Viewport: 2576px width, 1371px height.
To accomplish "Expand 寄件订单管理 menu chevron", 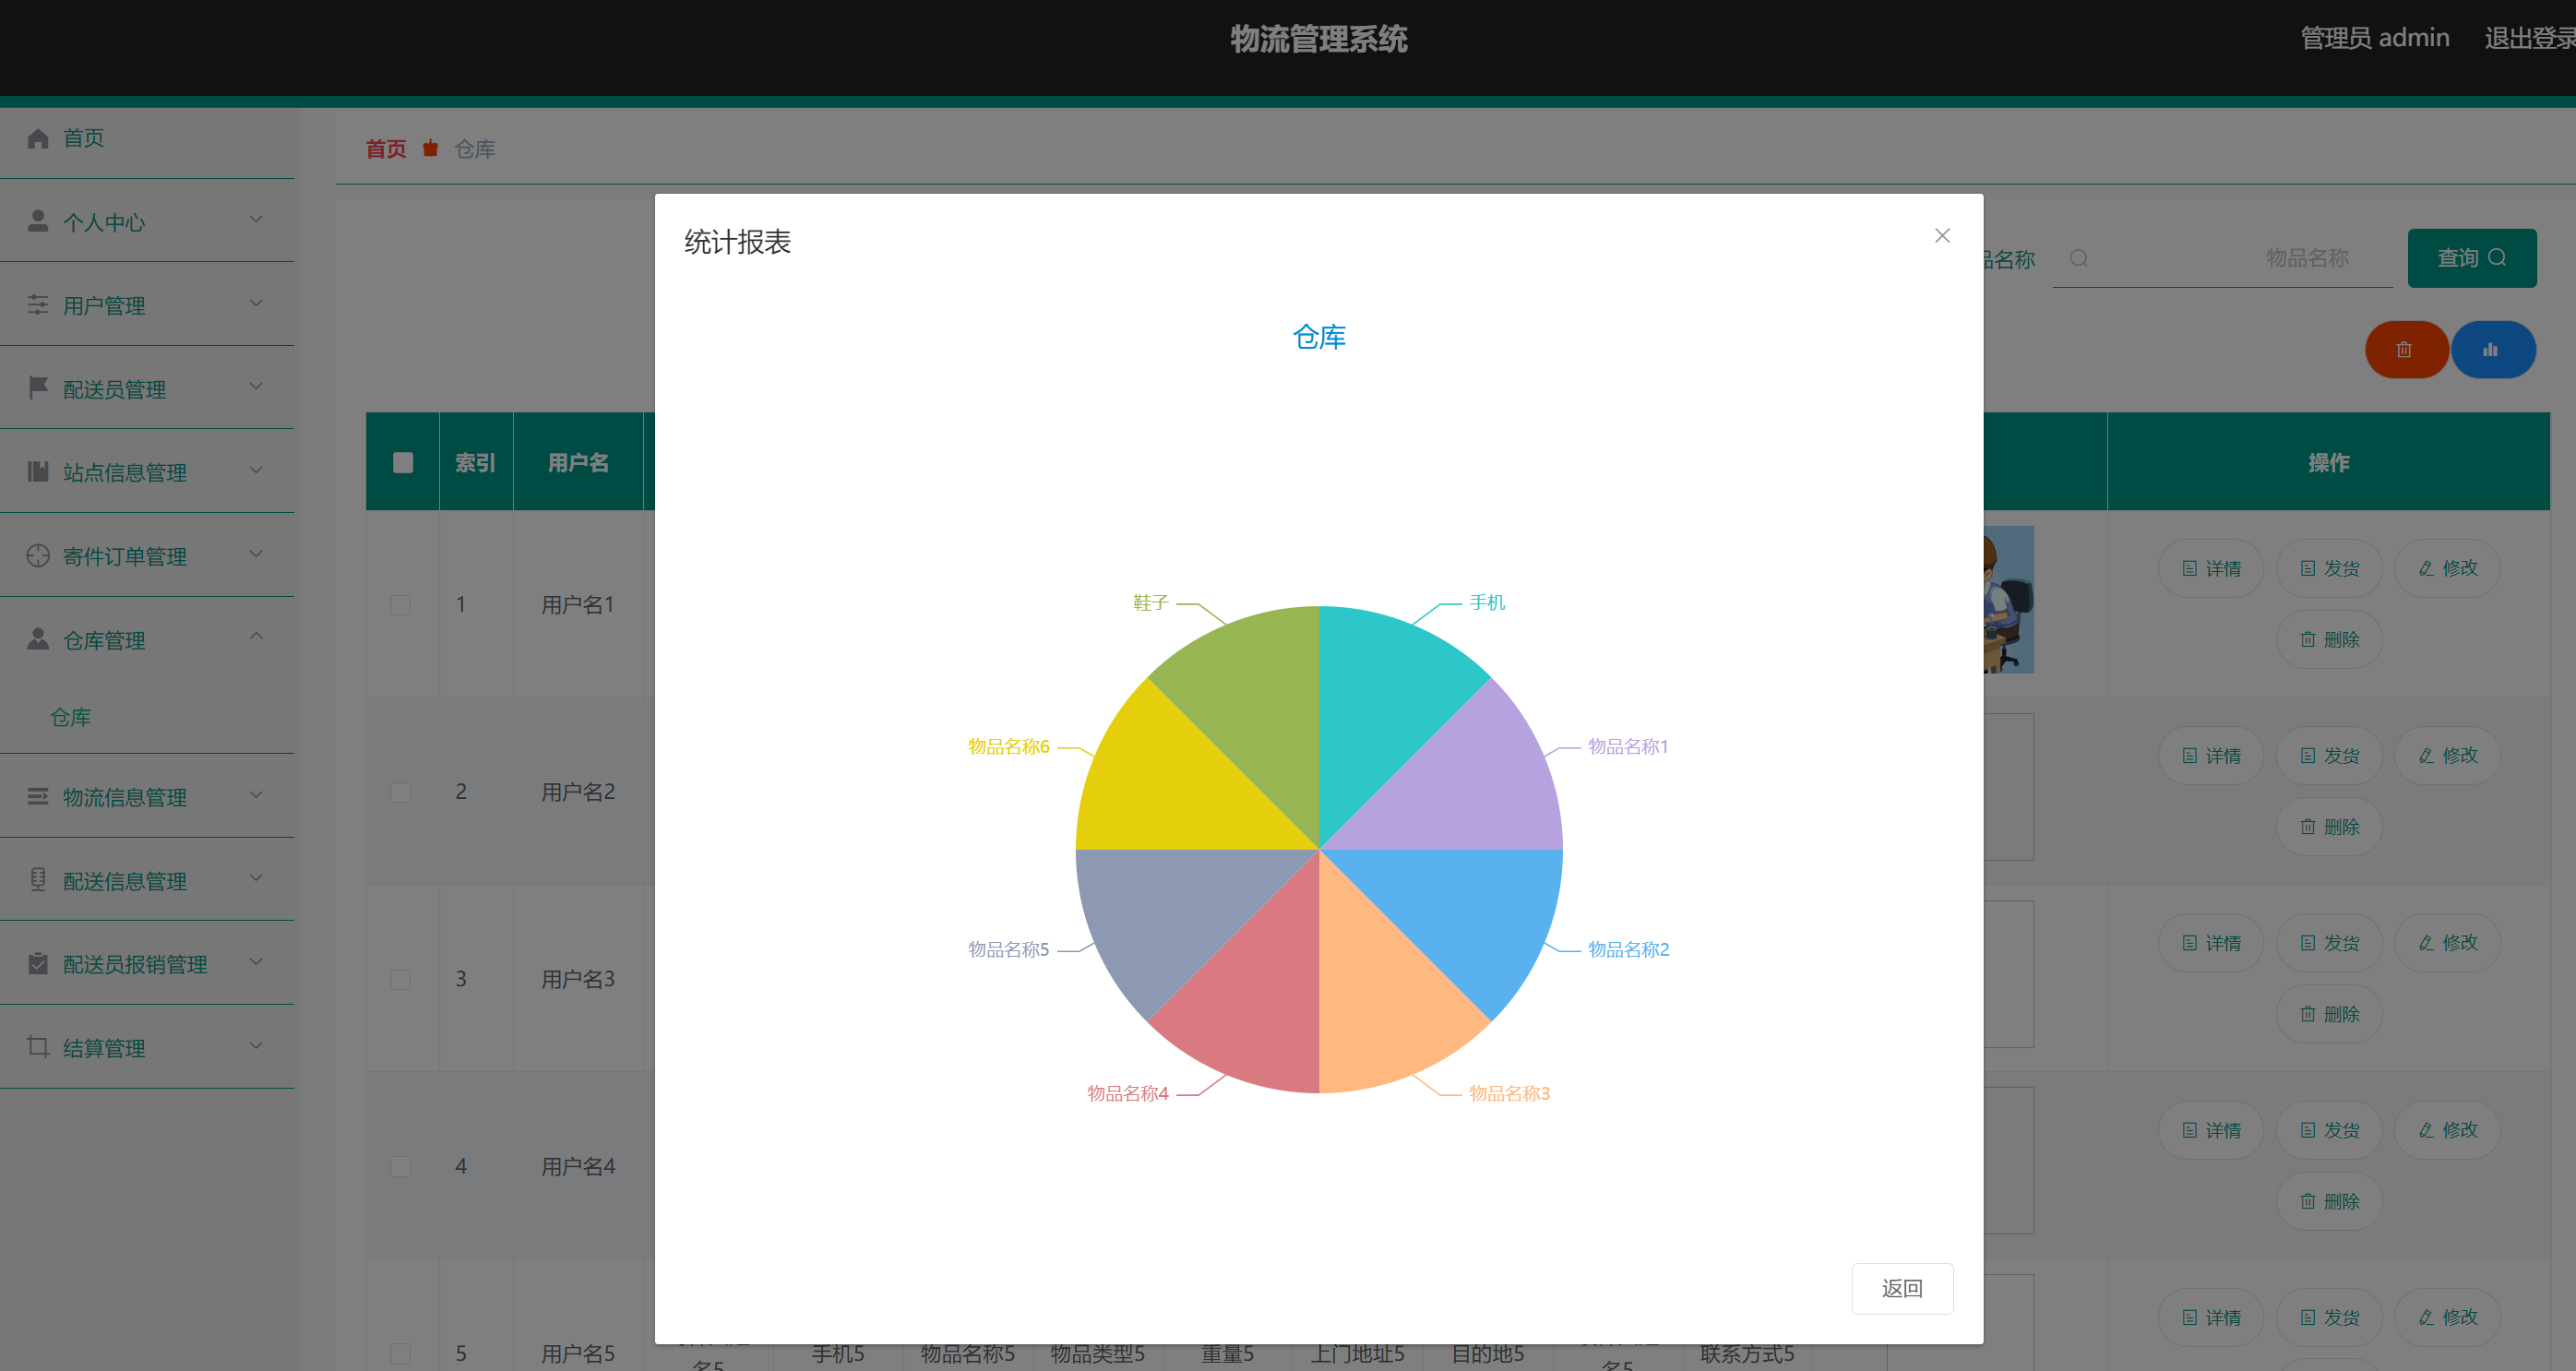I will (x=256, y=554).
